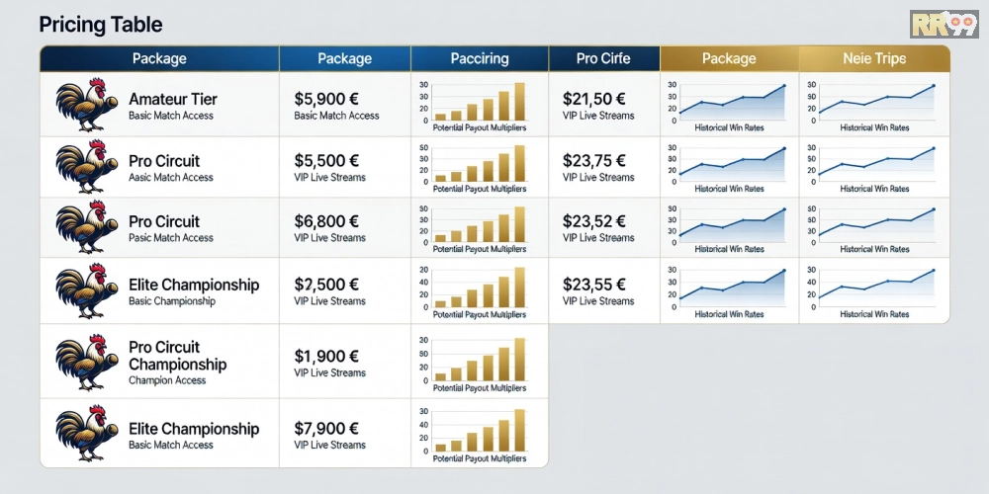
Task: Click the $1,900 € price
Action: 326,357
